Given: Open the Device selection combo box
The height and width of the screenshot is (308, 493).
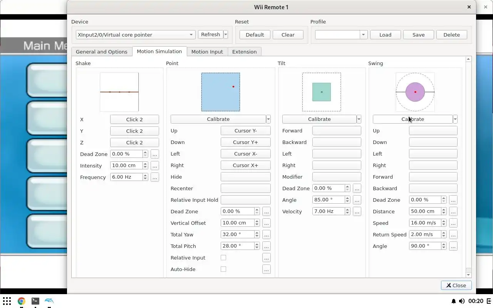Looking at the screenshot, I should click(136, 35).
